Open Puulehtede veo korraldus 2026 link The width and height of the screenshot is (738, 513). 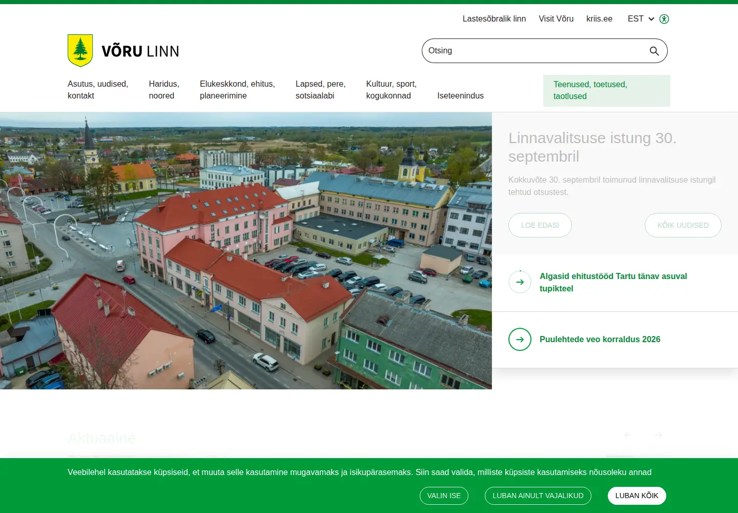coord(600,339)
